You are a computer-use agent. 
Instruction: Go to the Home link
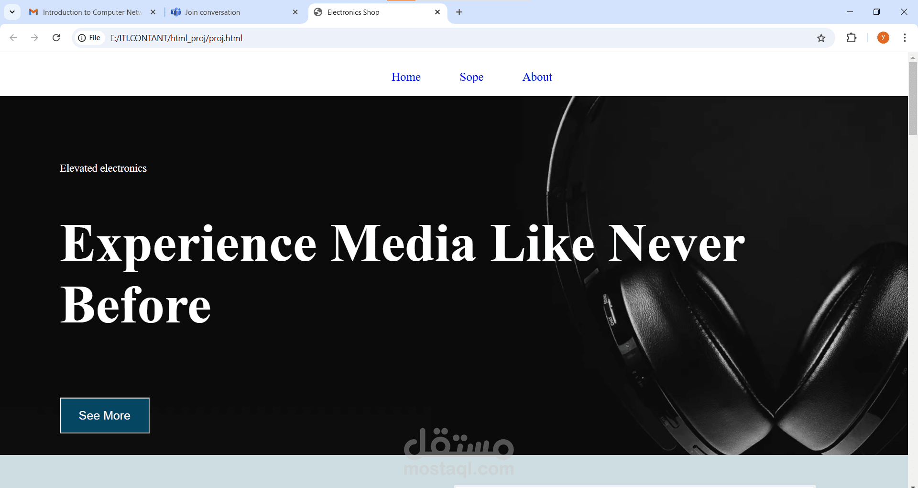(x=406, y=77)
